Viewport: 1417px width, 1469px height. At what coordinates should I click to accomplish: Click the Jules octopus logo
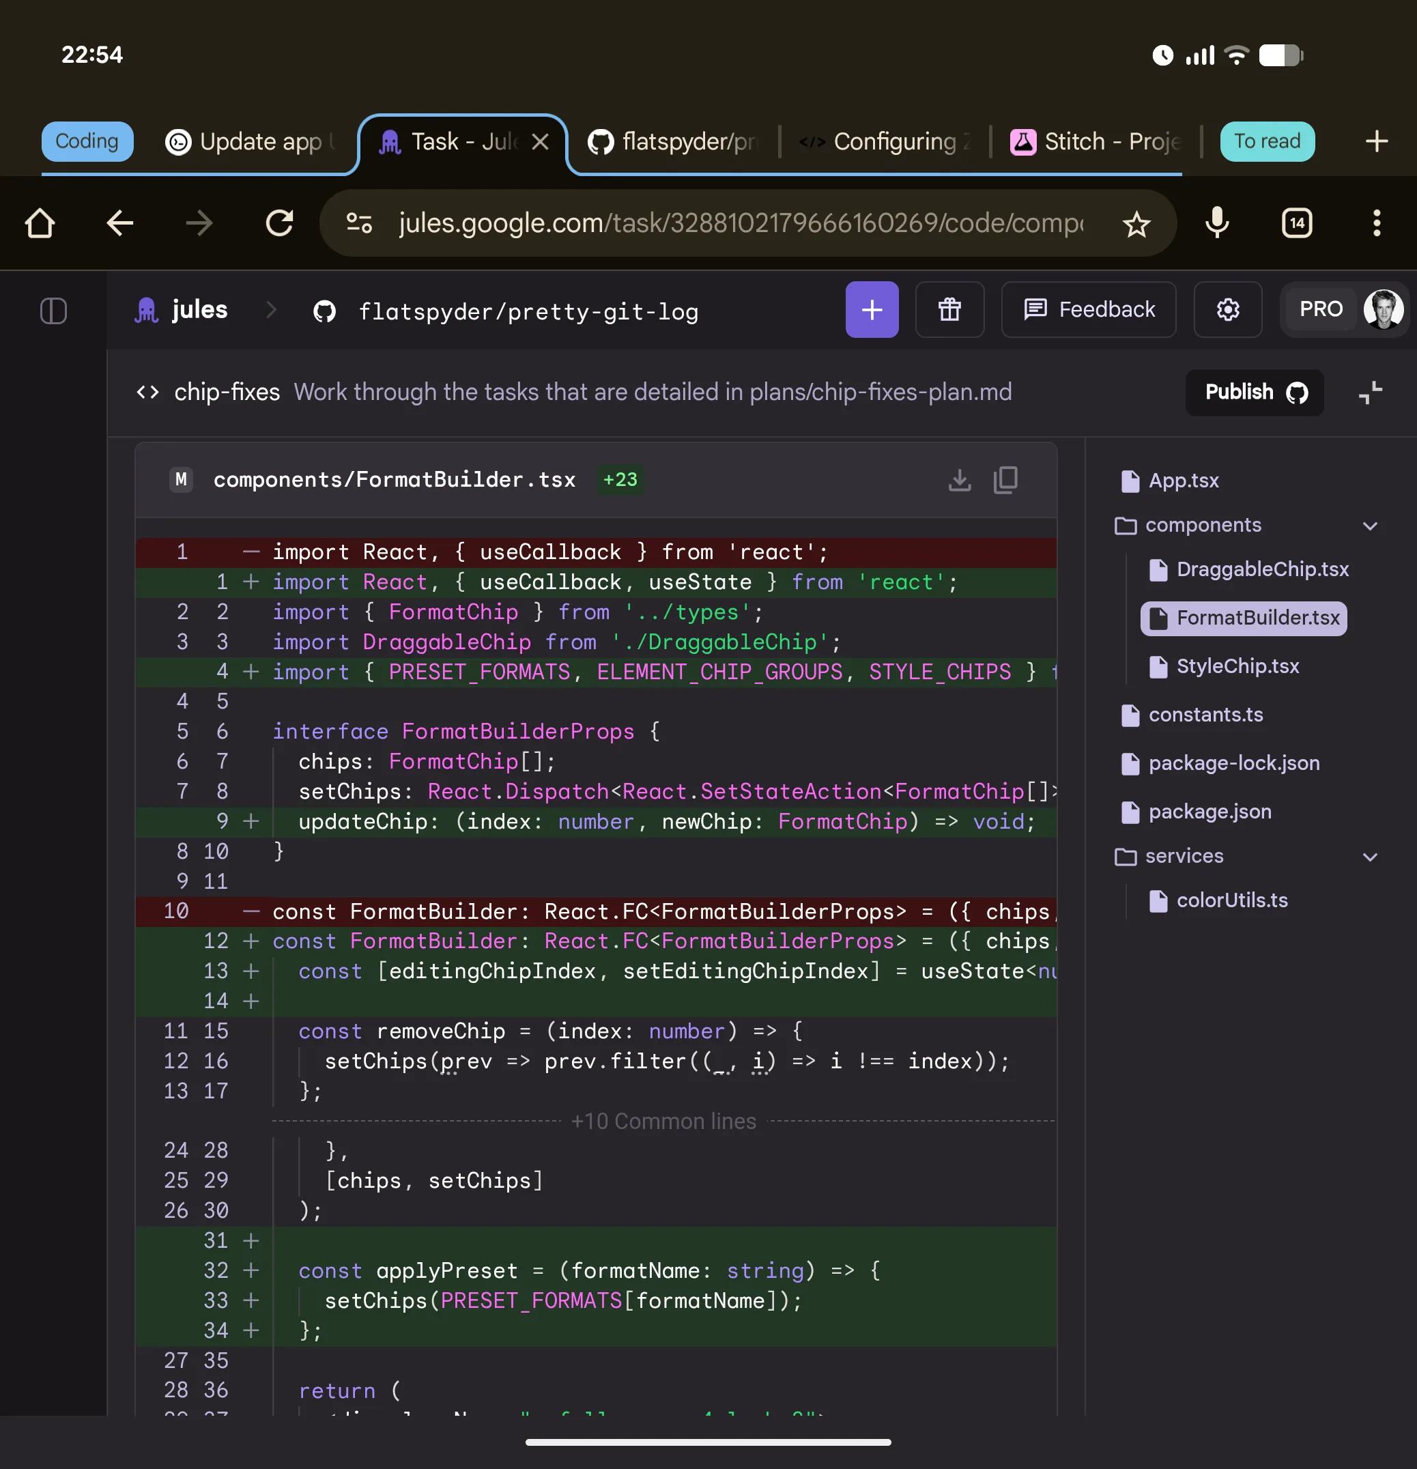(x=147, y=309)
